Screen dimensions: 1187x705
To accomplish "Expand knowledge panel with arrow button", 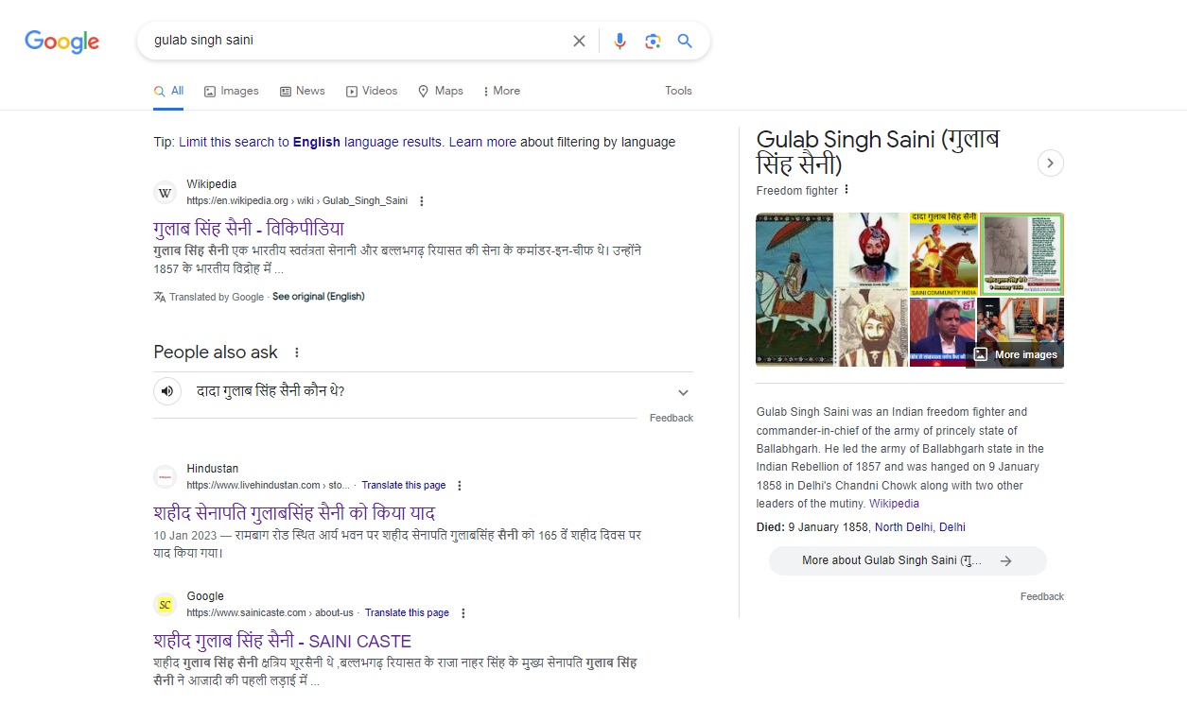I will (1050, 163).
